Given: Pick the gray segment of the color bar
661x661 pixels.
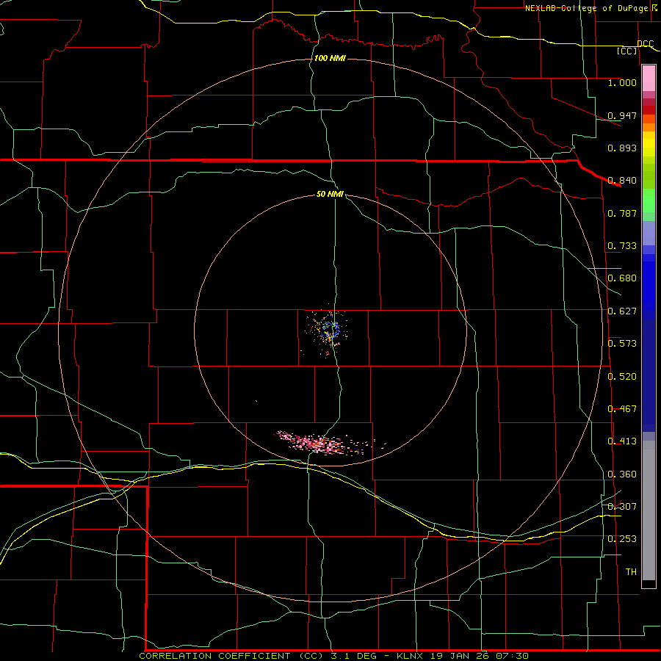Looking at the screenshot, I should (x=649, y=510).
